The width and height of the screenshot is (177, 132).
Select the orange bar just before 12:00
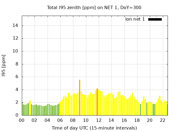pos(97,102)
